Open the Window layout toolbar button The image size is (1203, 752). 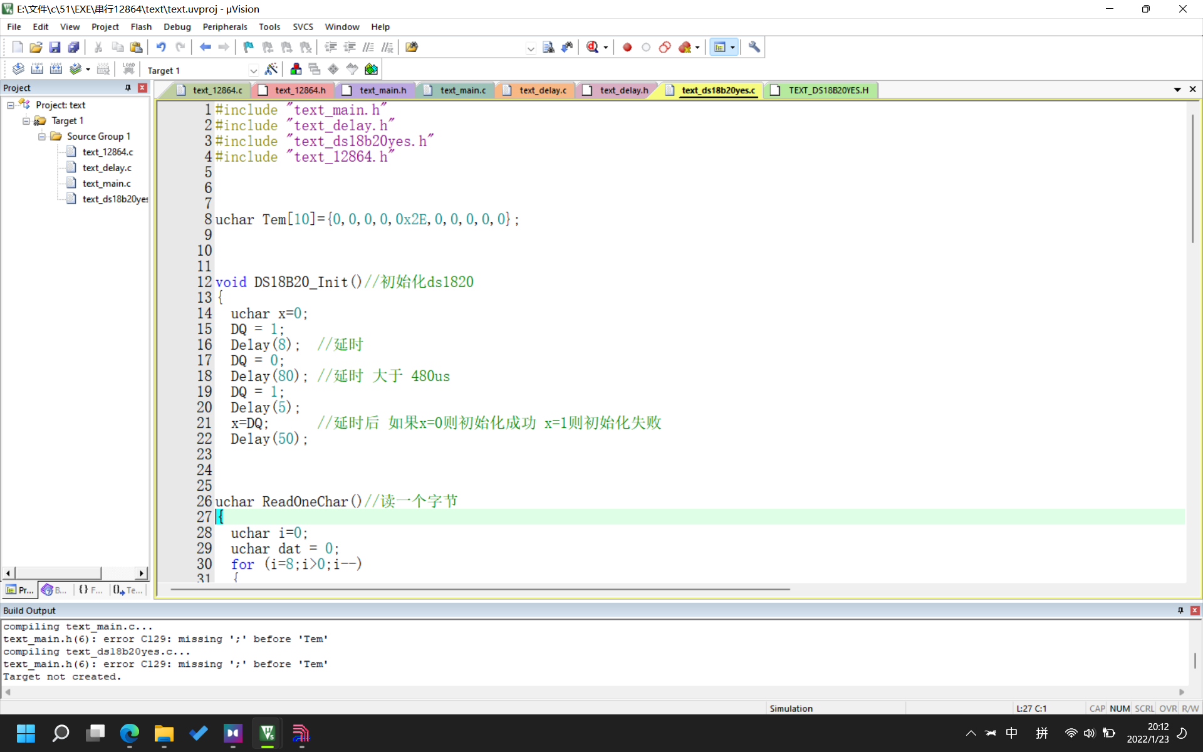[x=720, y=47]
